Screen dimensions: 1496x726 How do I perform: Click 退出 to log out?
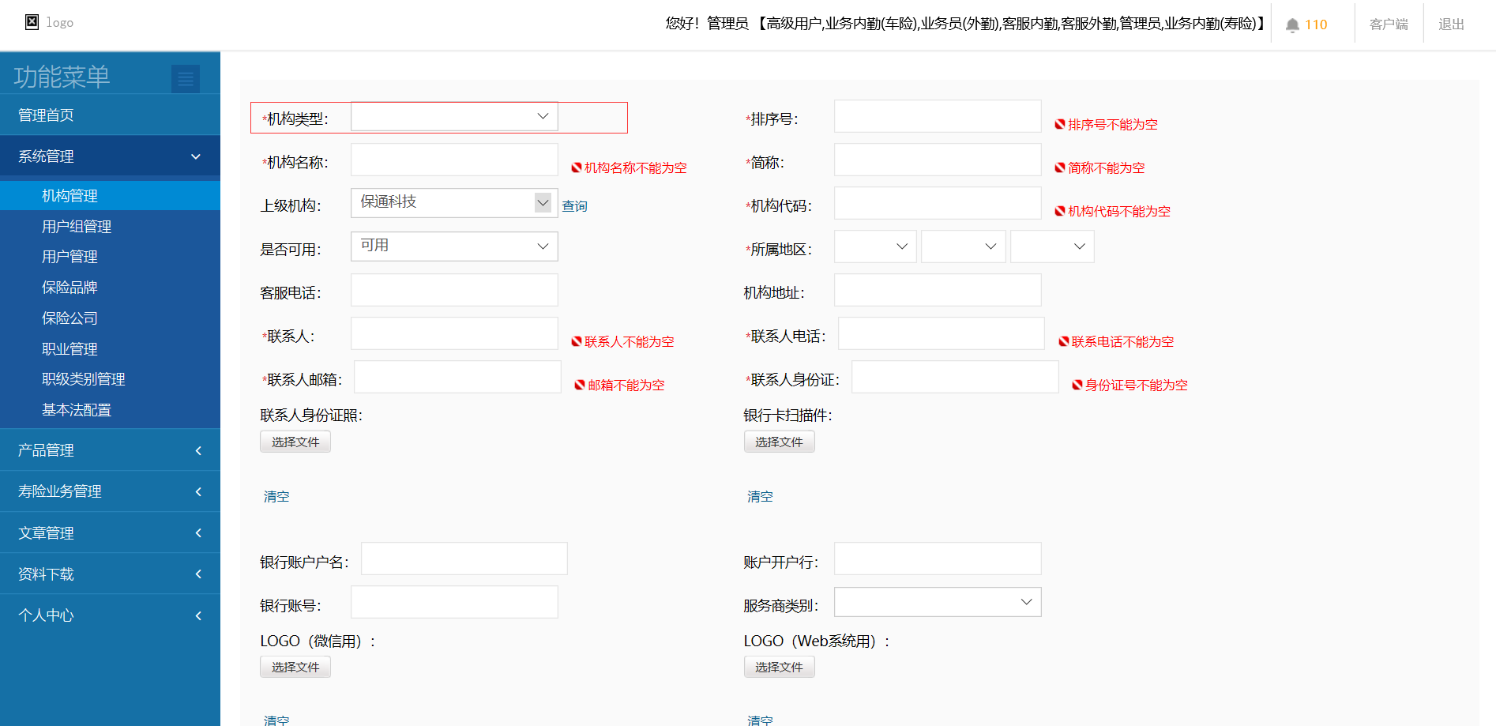pyautogui.click(x=1451, y=24)
